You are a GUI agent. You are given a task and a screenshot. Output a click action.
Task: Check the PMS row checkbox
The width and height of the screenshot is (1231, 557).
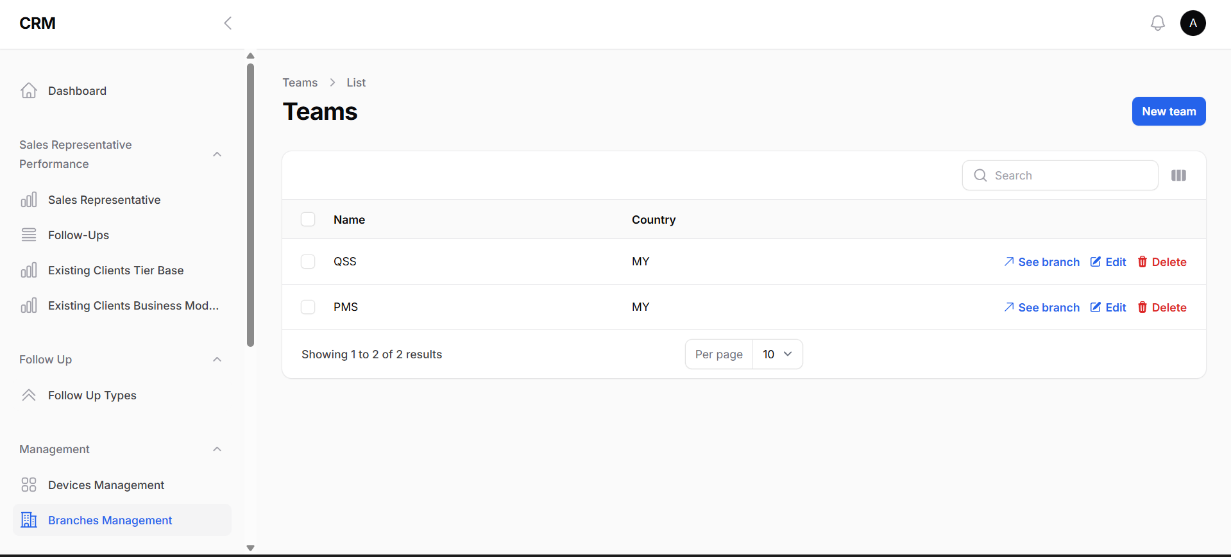click(308, 307)
